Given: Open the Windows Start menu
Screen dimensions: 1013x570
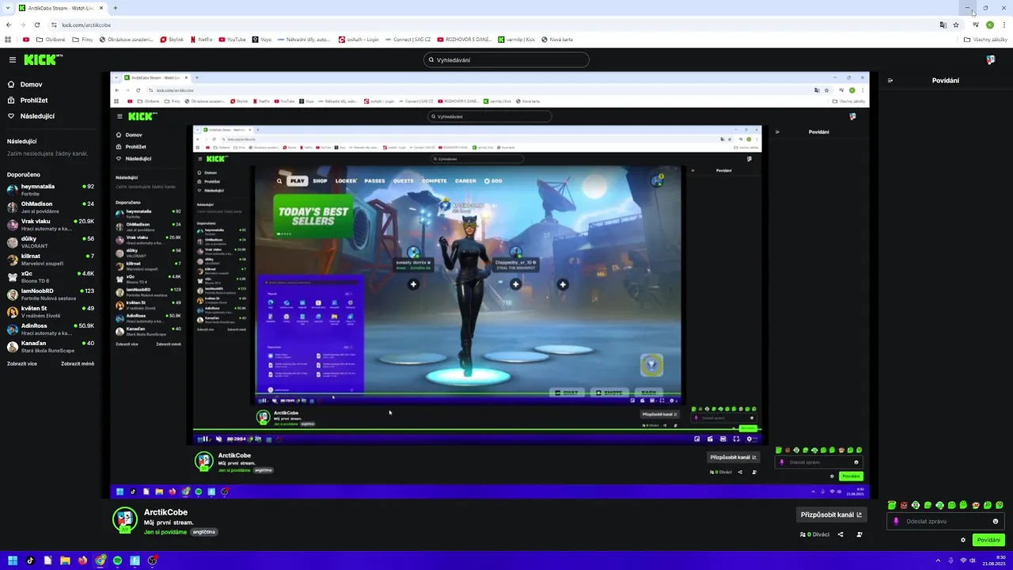Looking at the screenshot, I should (13, 560).
